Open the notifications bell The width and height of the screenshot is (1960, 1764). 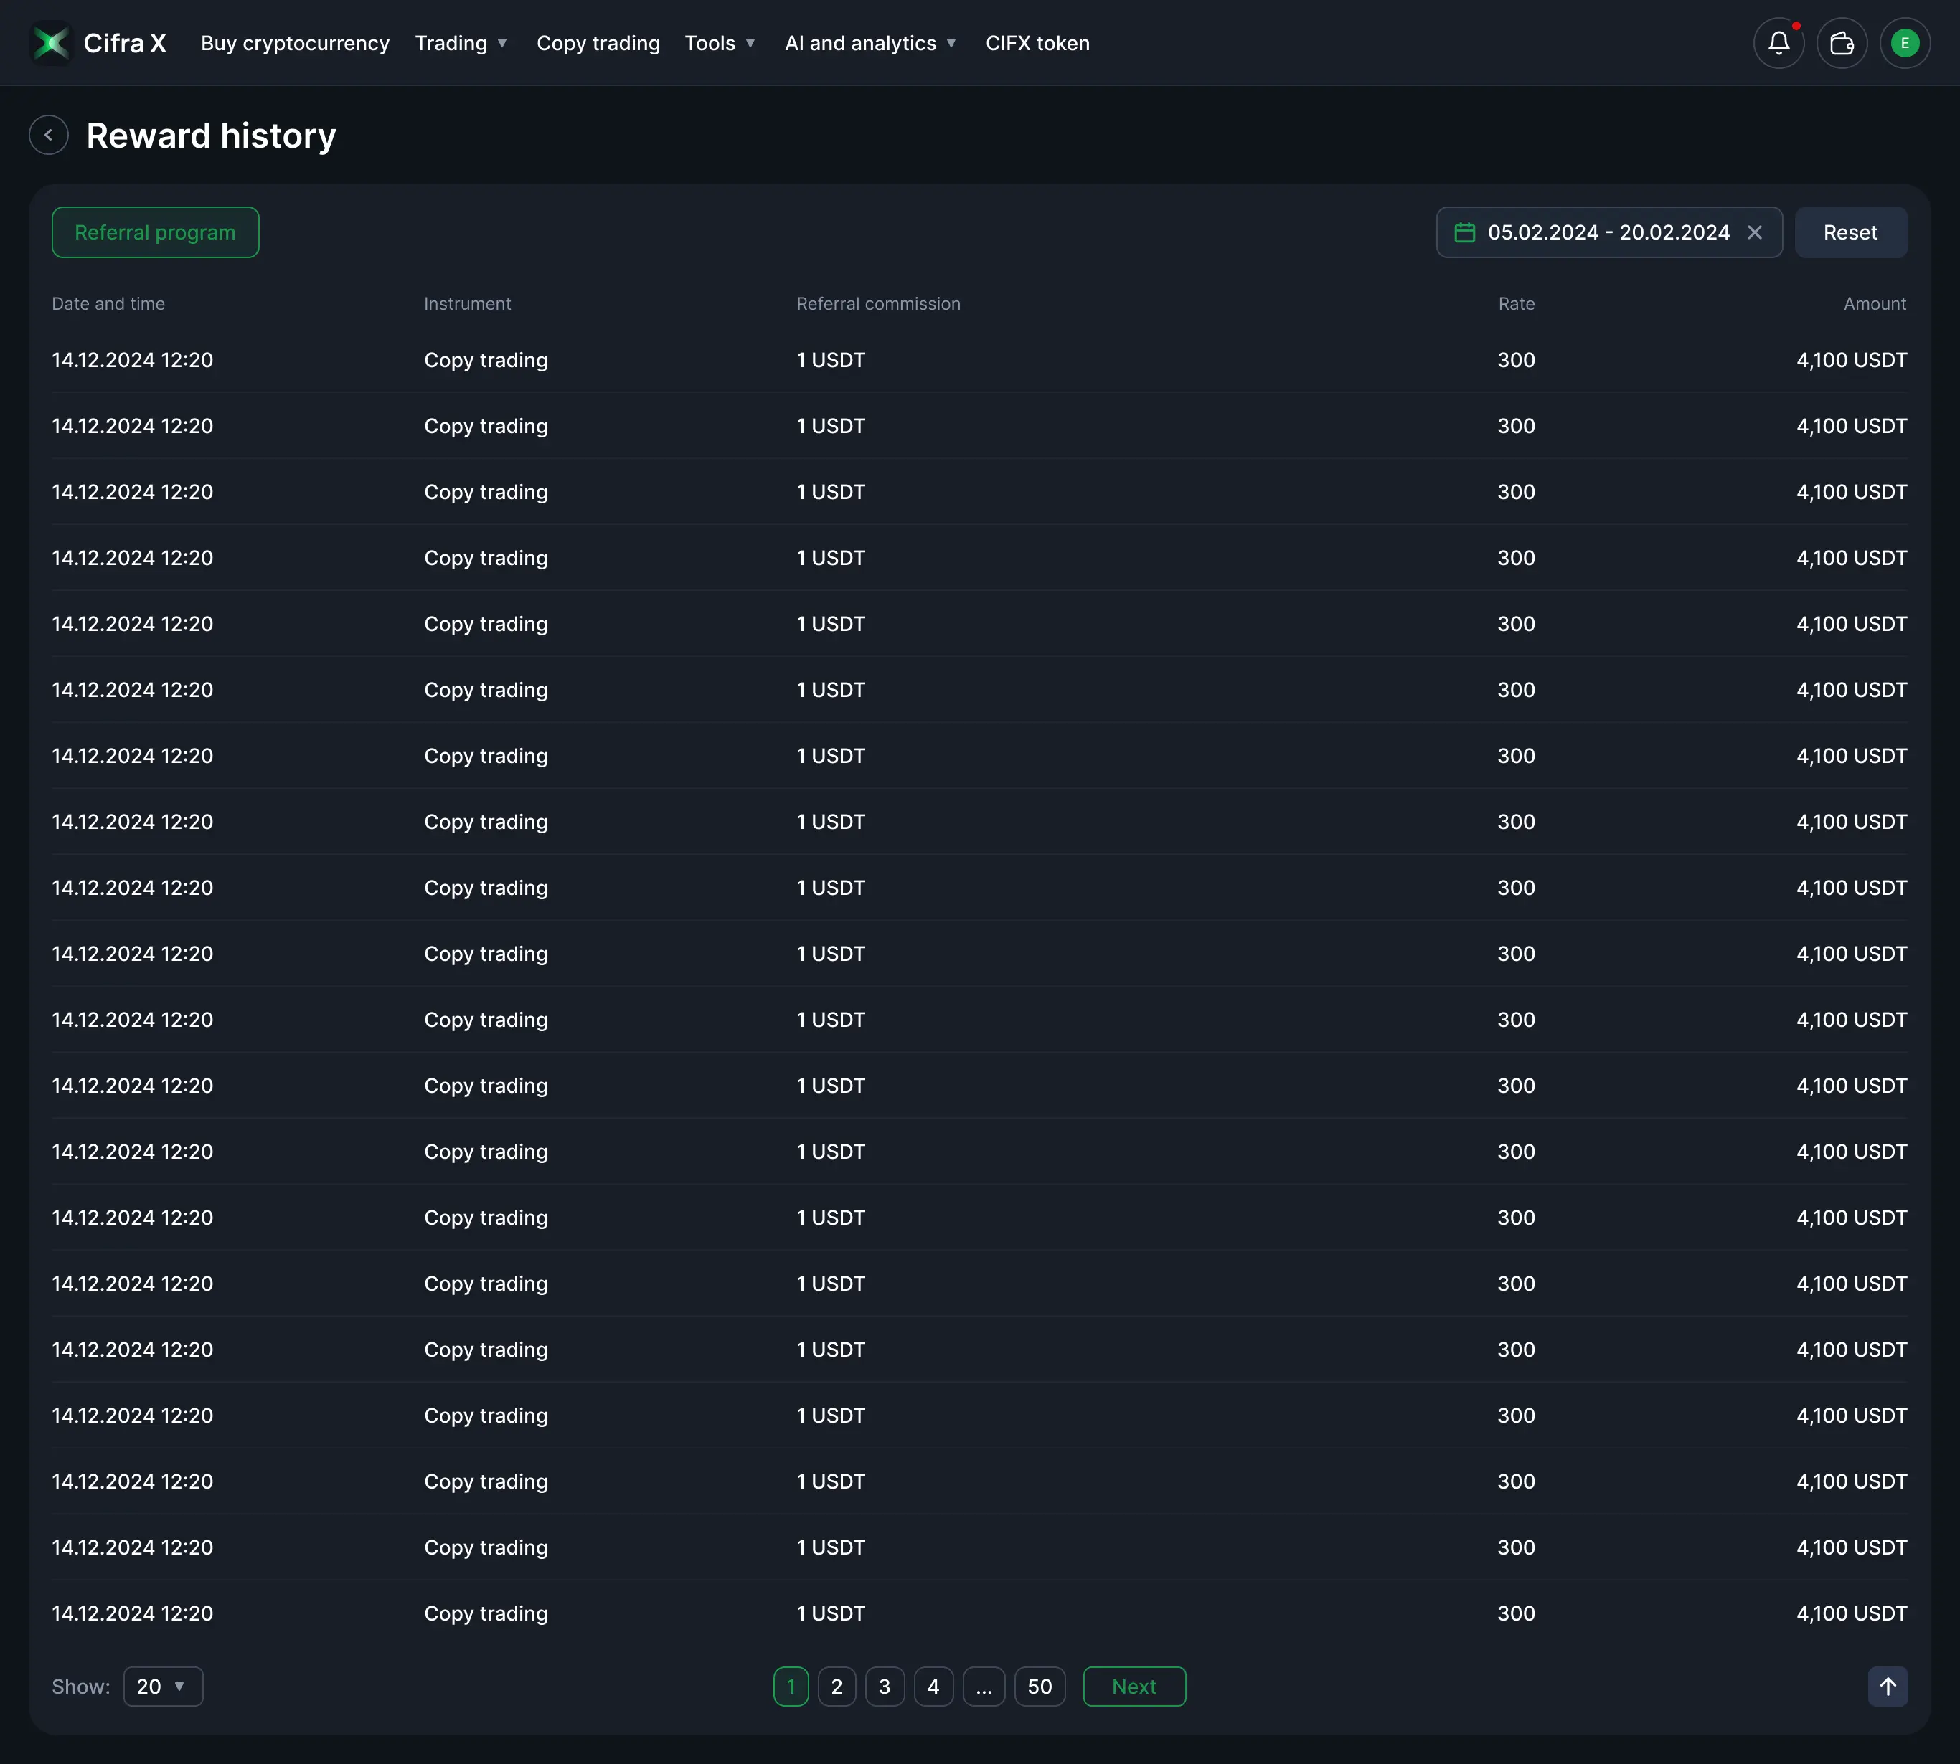tap(1778, 42)
